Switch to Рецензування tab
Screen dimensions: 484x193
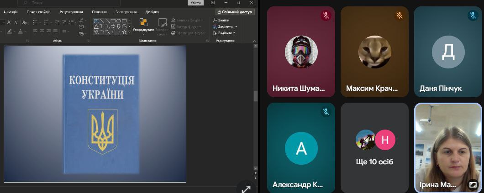71,12
